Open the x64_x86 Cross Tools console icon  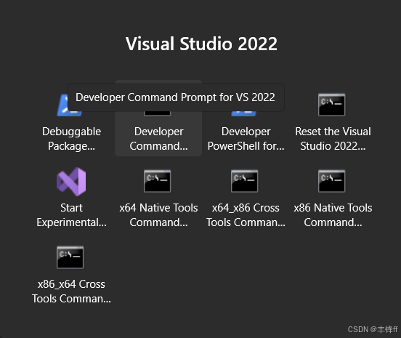coord(245,181)
